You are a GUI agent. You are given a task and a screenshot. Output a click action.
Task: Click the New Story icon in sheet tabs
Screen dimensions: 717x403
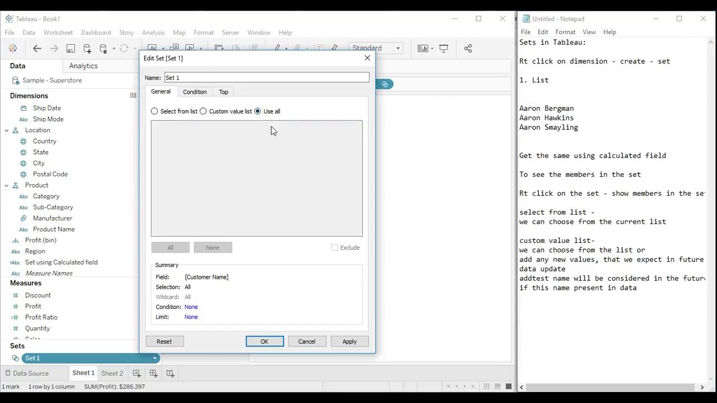click(x=170, y=373)
